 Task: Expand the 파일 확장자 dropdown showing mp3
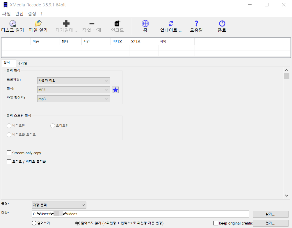point(74,99)
